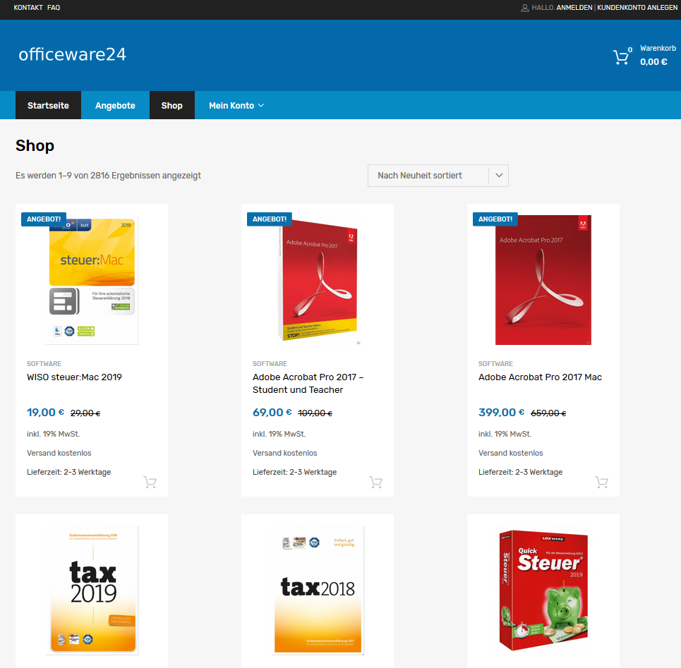
Task: Click the 69,00 € sale price
Action: [272, 413]
